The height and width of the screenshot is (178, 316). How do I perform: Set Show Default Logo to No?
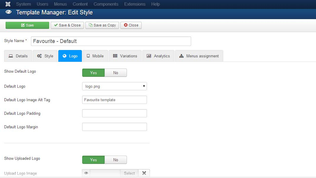point(116,73)
